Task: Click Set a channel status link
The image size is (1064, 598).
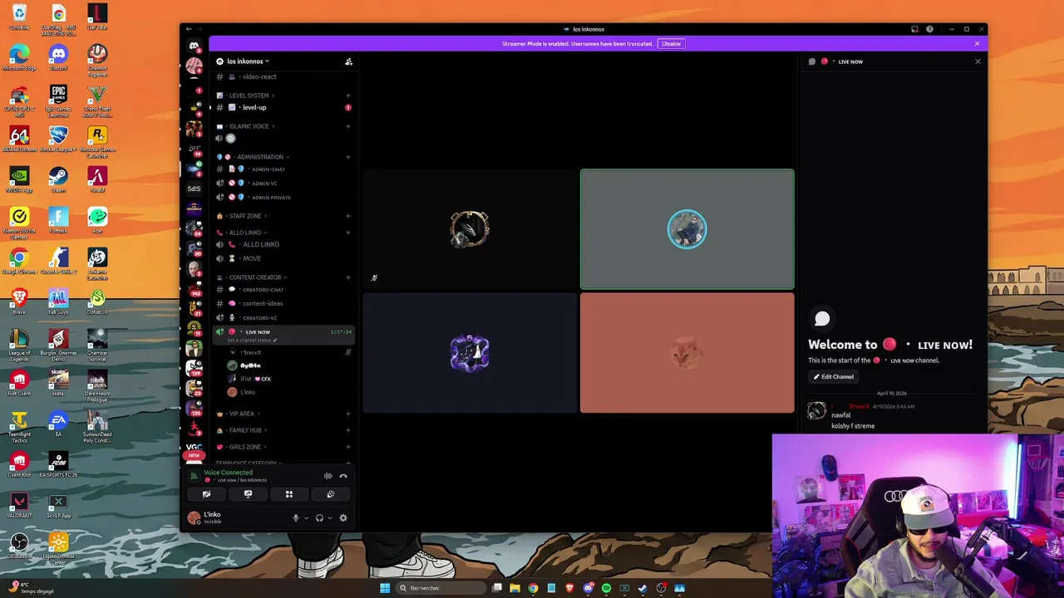Action: 252,341
